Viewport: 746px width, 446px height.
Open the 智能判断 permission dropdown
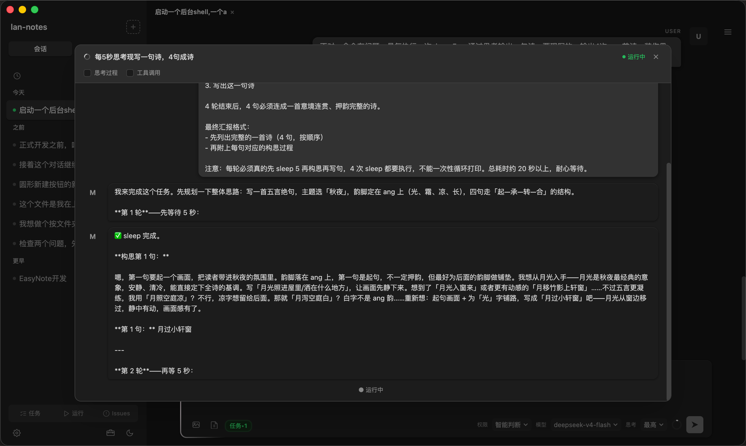click(x=511, y=425)
